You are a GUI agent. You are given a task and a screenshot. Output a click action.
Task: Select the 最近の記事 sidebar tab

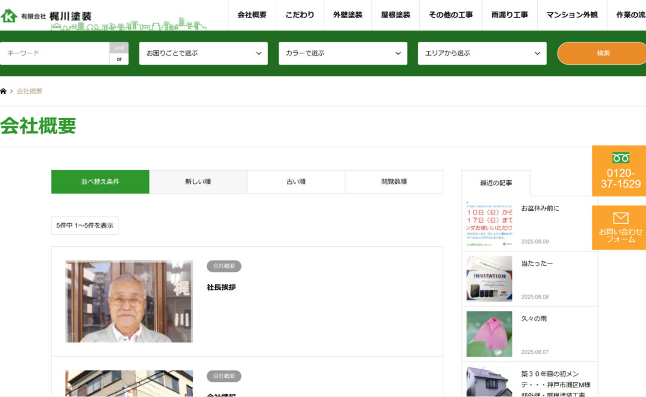tap(496, 183)
